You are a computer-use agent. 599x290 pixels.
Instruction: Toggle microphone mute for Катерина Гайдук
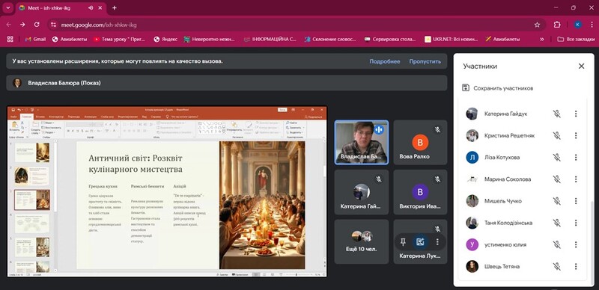point(556,114)
